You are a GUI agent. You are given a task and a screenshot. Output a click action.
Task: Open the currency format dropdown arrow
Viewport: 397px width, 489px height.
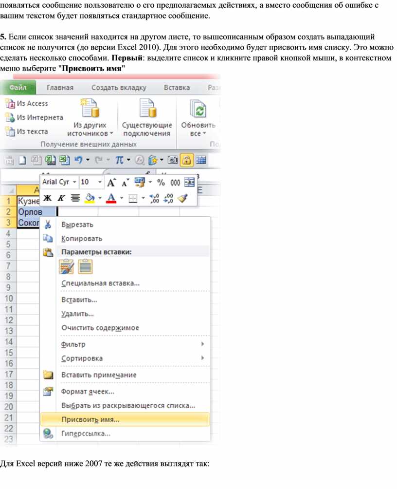coord(150,182)
